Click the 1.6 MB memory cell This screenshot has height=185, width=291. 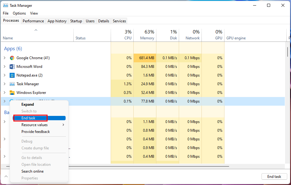pyautogui.click(x=145, y=75)
